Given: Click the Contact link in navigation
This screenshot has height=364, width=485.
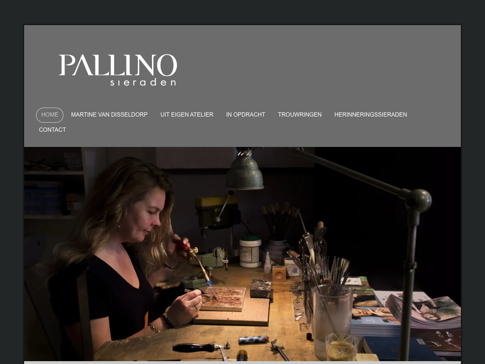Looking at the screenshot, I should coord(52,130).
